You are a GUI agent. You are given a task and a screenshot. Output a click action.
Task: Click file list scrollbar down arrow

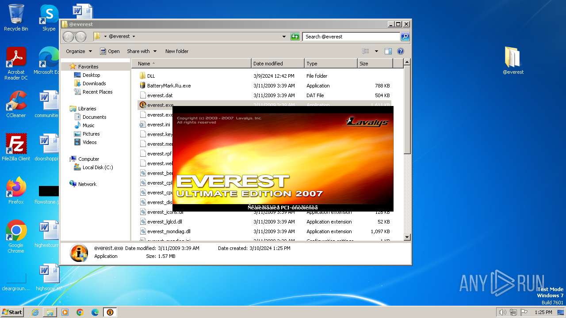click(407, 237)
